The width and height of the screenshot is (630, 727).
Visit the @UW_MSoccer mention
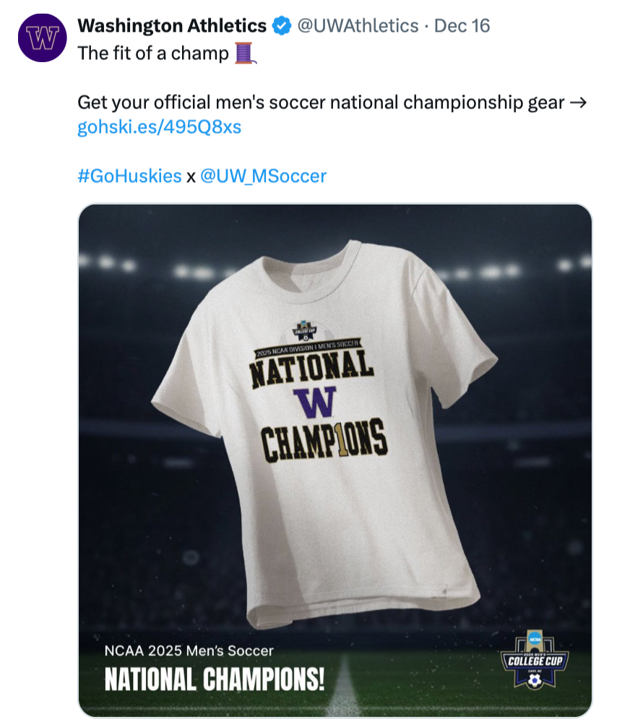click(263, 176)
